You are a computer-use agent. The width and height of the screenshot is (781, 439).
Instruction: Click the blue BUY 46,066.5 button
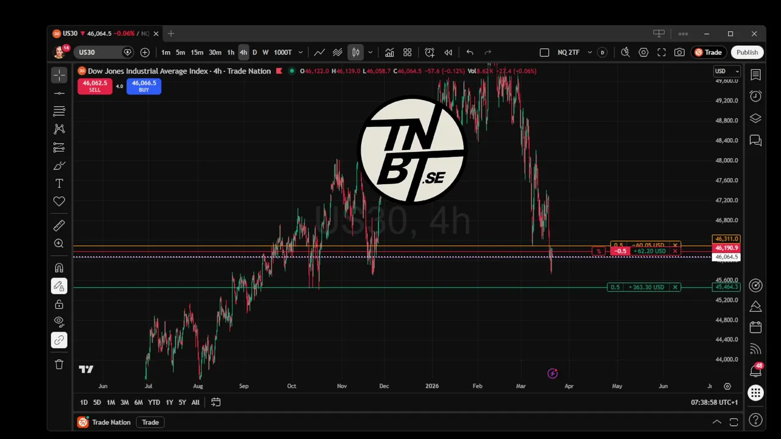144,86
